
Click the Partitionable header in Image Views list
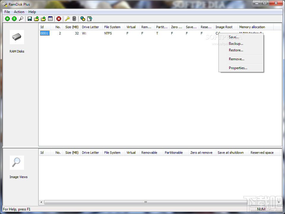[x=176, y=153]
